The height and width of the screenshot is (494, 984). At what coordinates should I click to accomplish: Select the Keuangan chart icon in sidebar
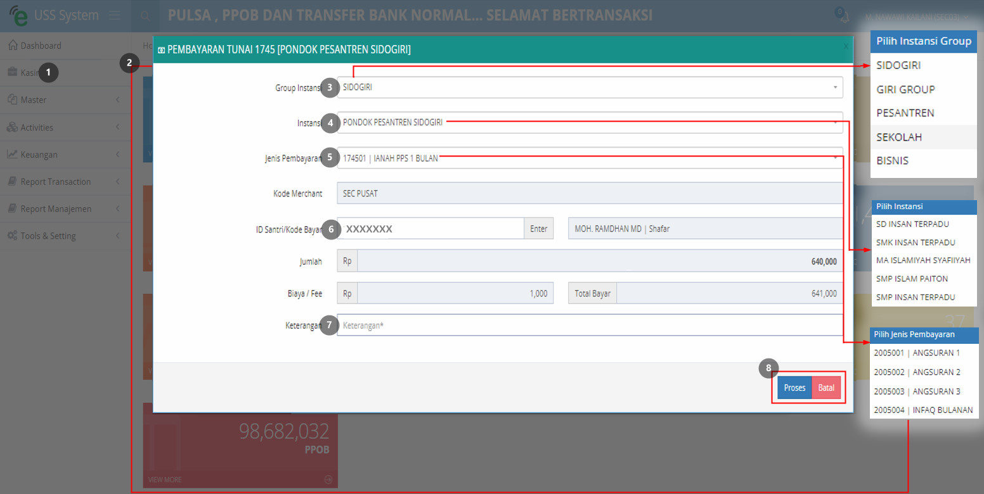coord(13,154)
